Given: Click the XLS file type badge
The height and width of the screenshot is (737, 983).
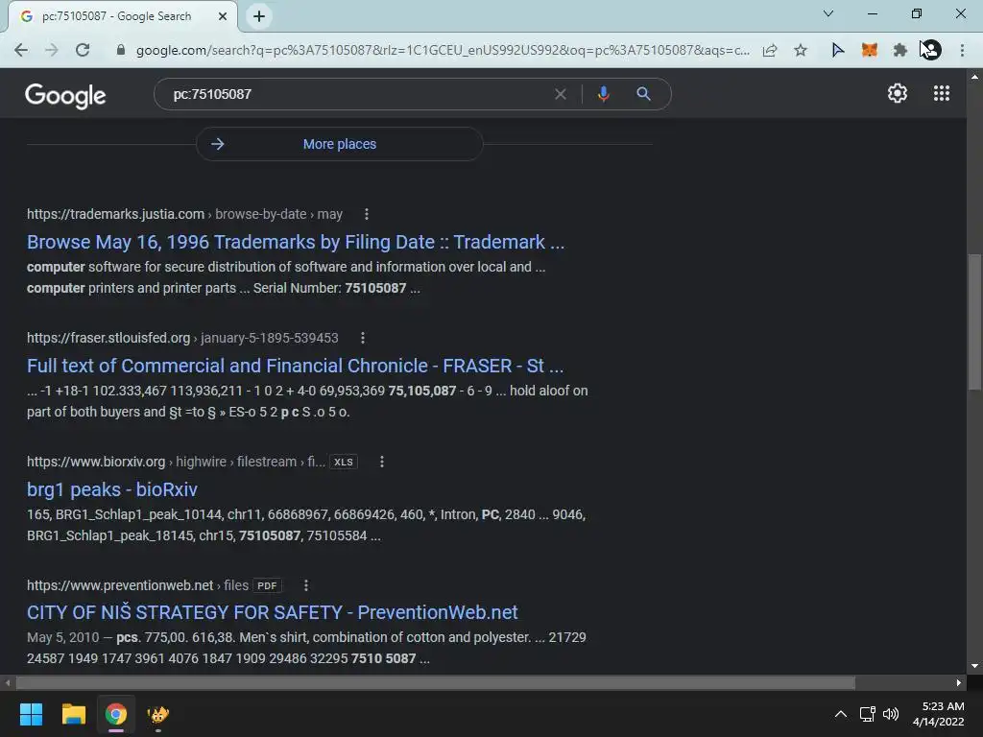Looking at the screenshot, I should [x=344, y=462].
